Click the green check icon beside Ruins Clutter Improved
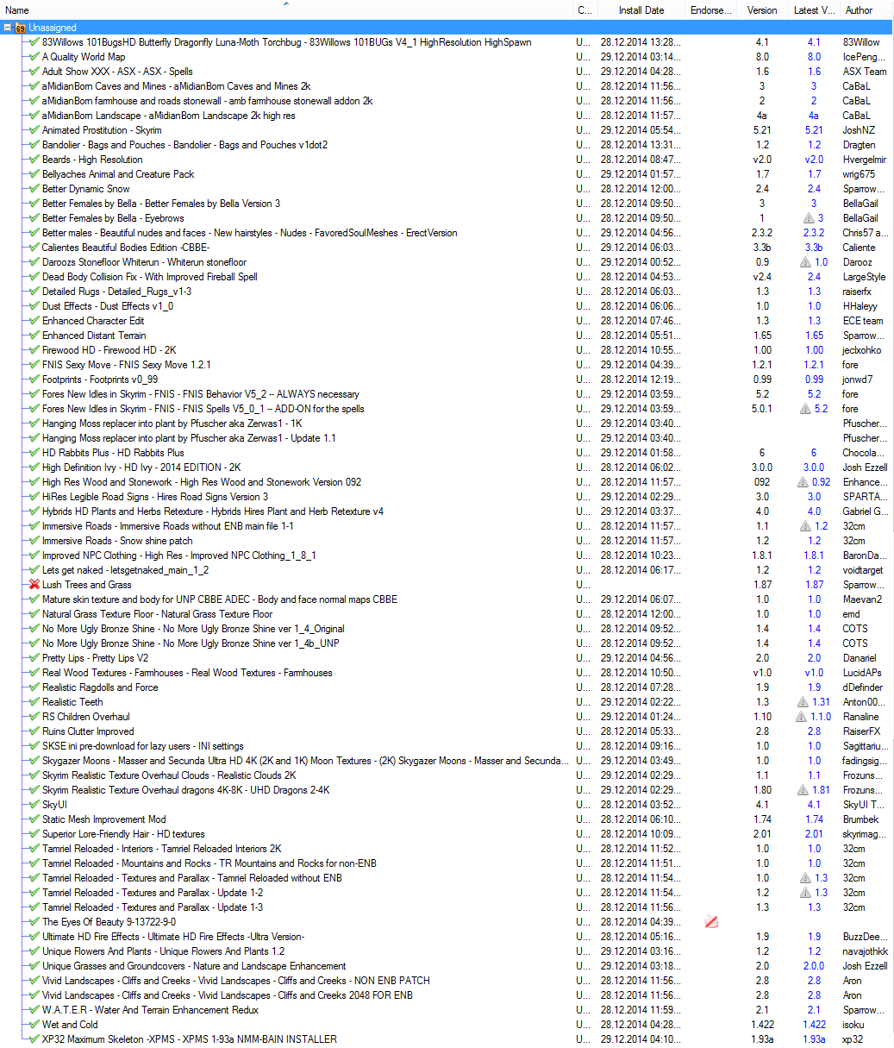Image resolution: width=894 pixels, height=1048 pixels. (x=34, y=731)
